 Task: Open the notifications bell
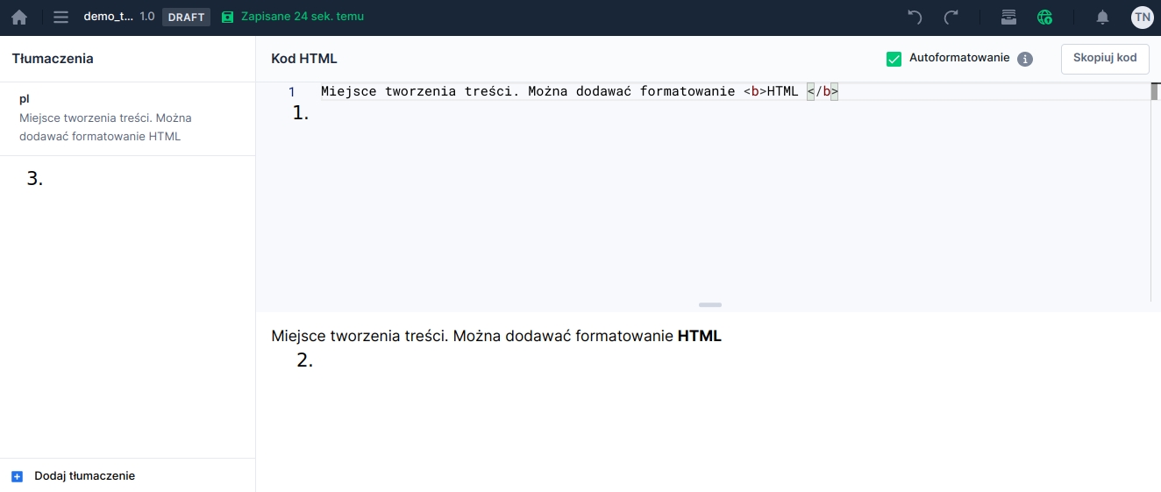pyautogui.click(x=1103, y=17)
